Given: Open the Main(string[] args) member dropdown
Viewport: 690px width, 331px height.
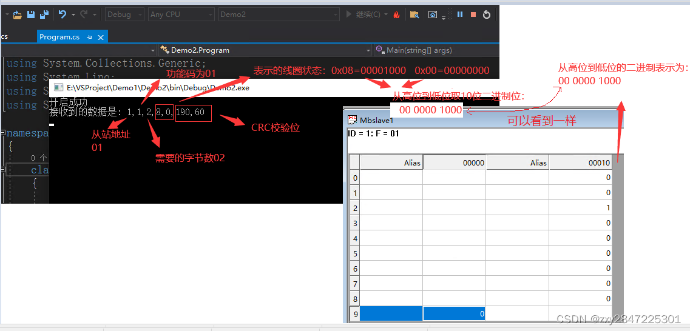Looking at the screenshot, I should 436,50.
